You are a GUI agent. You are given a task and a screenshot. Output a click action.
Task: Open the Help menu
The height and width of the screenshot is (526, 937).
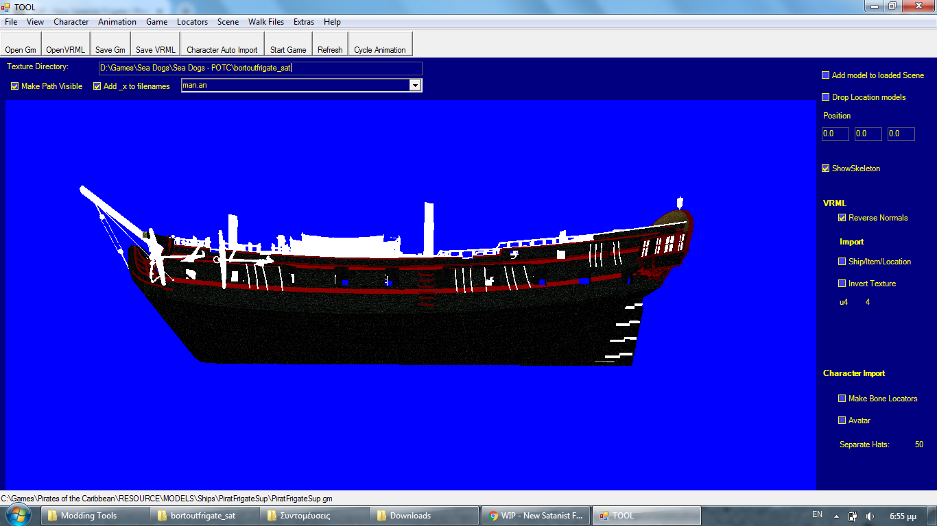332,22
